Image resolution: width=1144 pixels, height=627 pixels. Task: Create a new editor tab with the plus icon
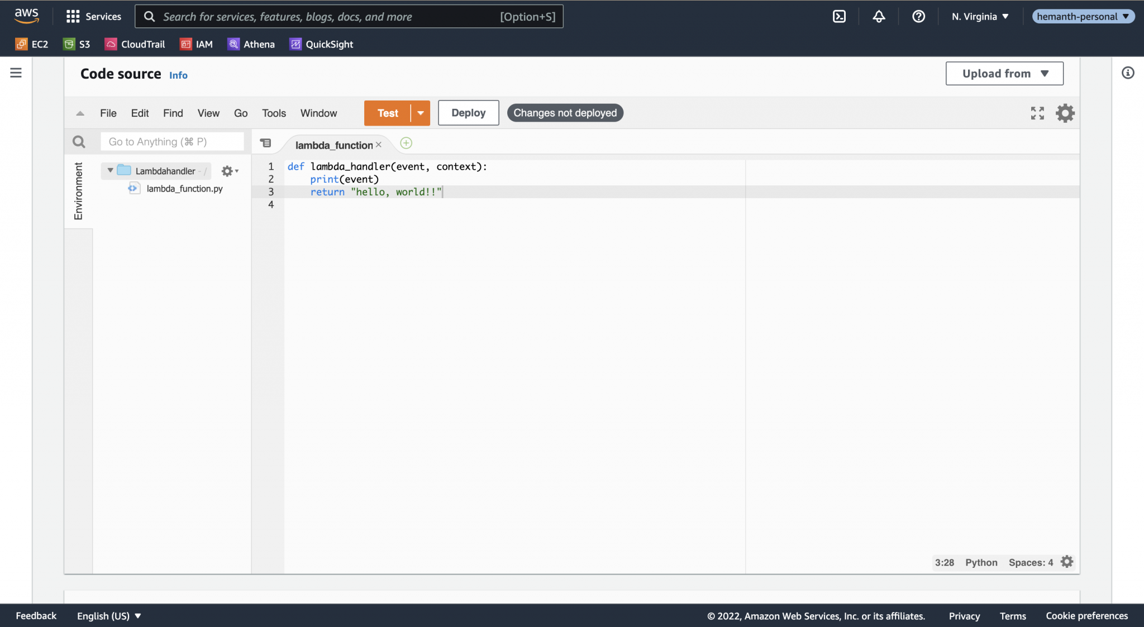pyautogui.click(x=406, y=143)
